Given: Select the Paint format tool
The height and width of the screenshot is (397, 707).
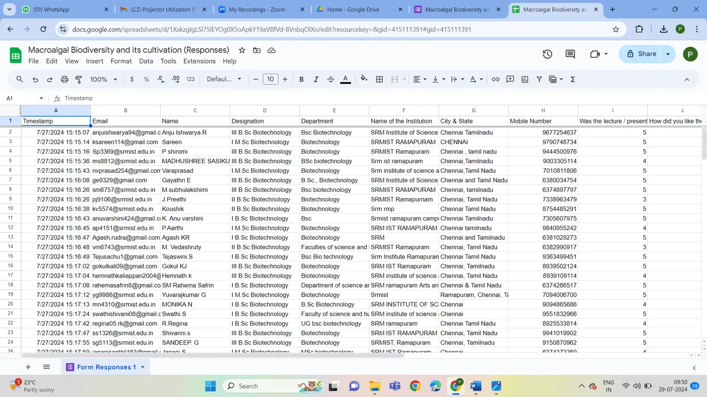Looking at the screenshot, I should (79, 79).
